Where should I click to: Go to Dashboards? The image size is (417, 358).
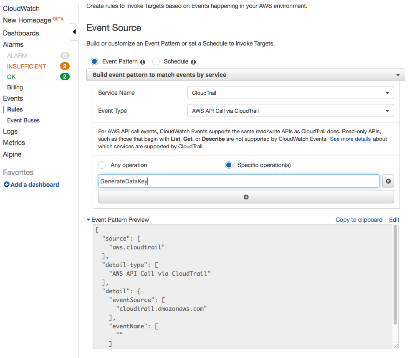[21, 33]
